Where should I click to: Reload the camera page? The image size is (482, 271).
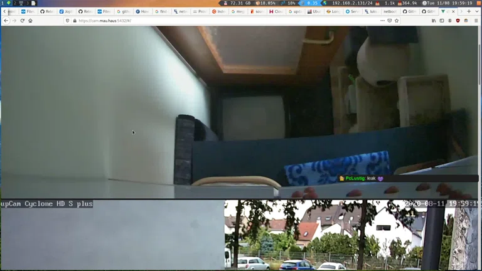click(x=22, y=21)
